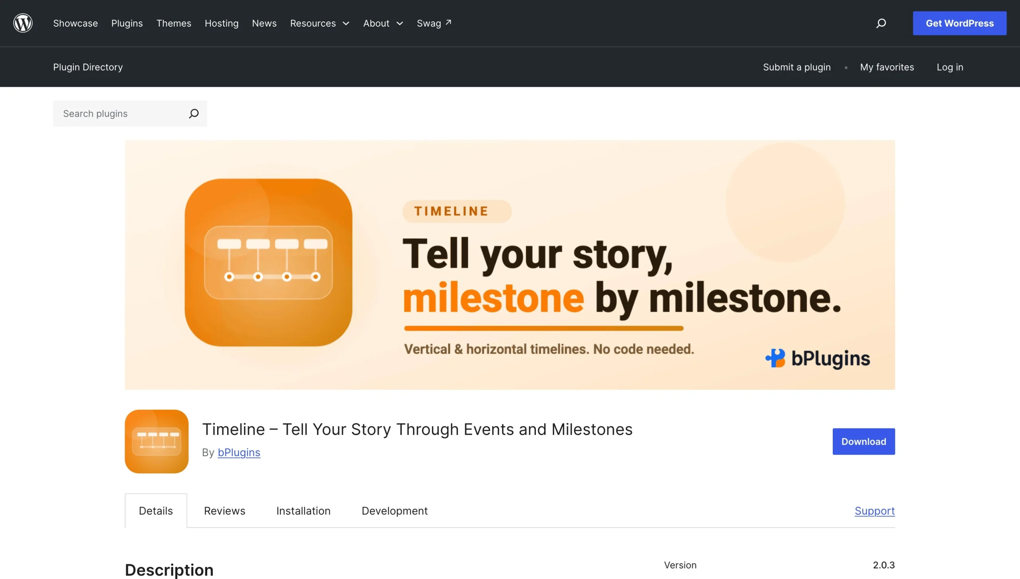Click the Version label text
1020x579 pixels.
coord(680,565)
